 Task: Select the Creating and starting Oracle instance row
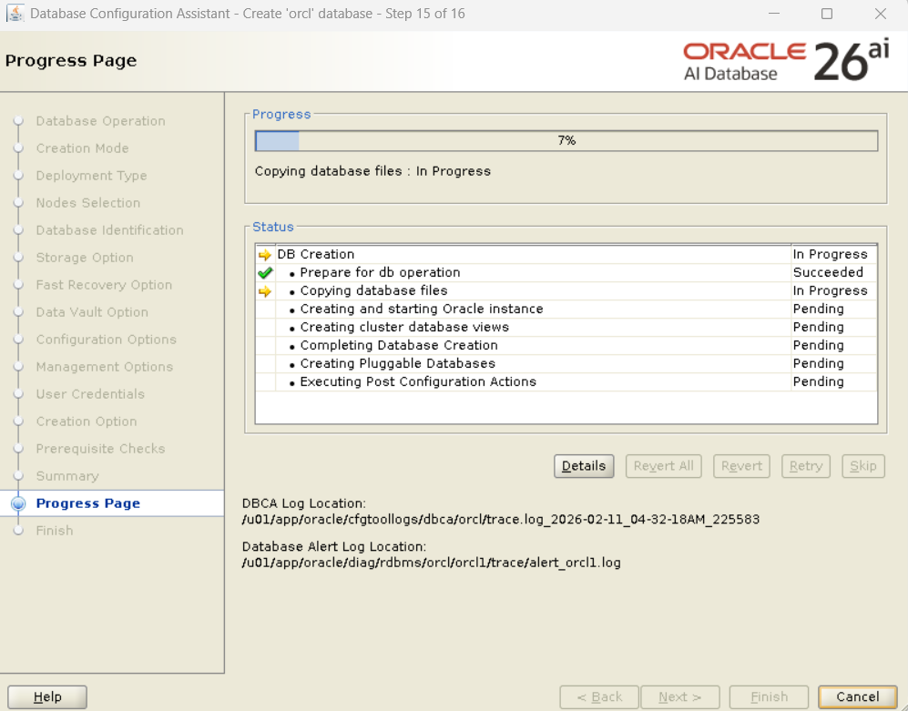tap(421, 309)
